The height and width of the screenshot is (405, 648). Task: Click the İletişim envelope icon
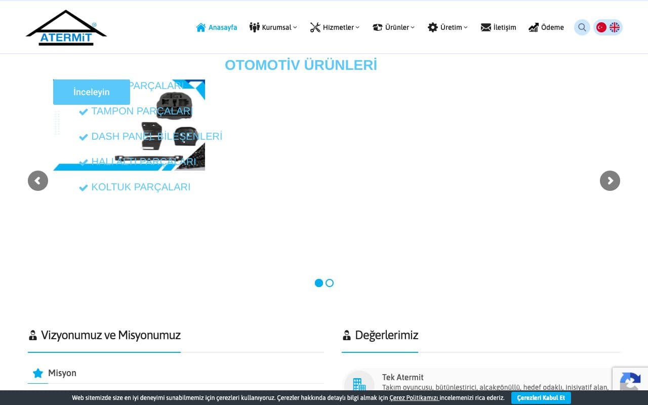coord(486,27)
